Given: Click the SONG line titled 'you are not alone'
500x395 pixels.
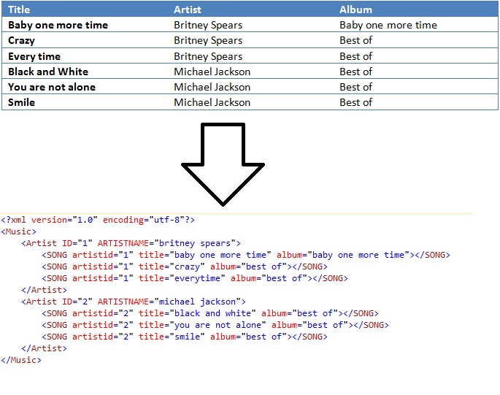Looking at the screenshot, I should pos(215,325).
